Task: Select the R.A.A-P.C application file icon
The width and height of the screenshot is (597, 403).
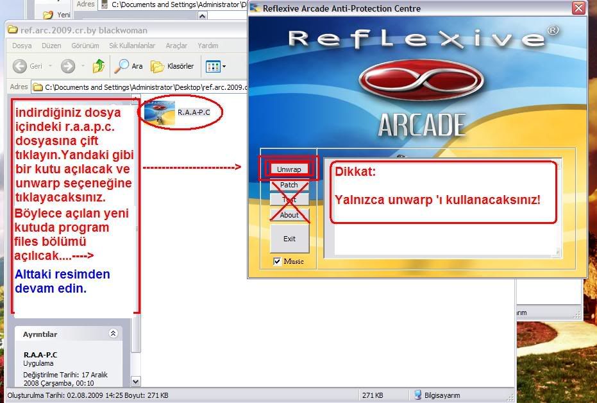Action: point(160,113)
